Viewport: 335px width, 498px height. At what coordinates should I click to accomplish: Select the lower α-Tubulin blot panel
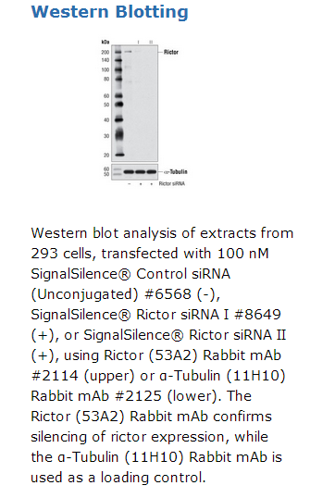[x=134, y=172]
